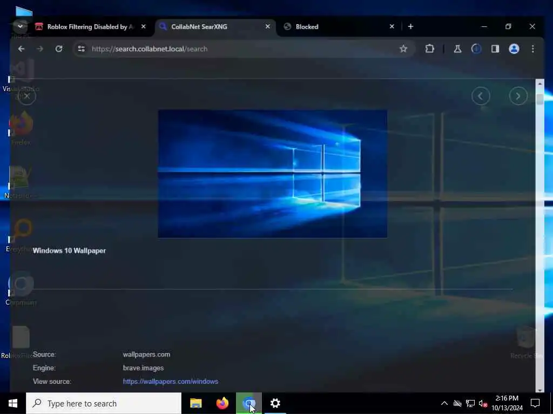
Task: Expand the tab search dropdown arrow
Action: [20, 26]
